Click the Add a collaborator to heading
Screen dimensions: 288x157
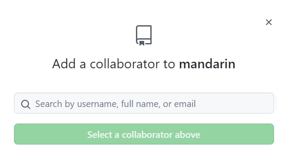114,64
